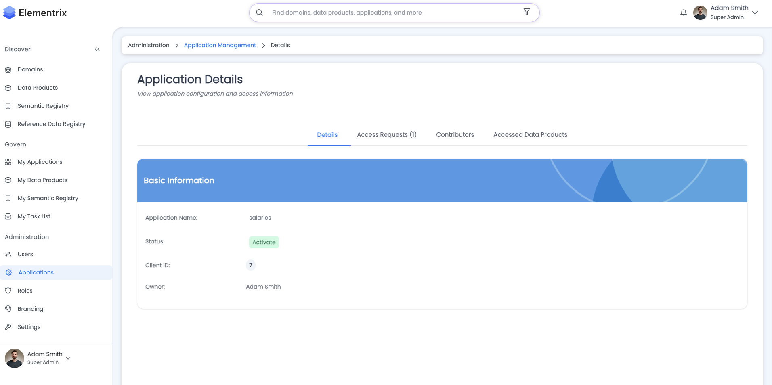The height and width of the screenshot is (385, 772).
Task: Click the Branding palette icon
Action: click(x=8, y=309)
